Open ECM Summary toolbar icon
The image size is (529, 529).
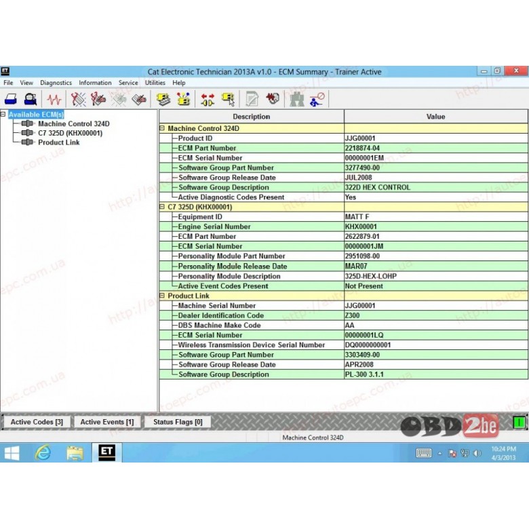[x=163, y=99]
